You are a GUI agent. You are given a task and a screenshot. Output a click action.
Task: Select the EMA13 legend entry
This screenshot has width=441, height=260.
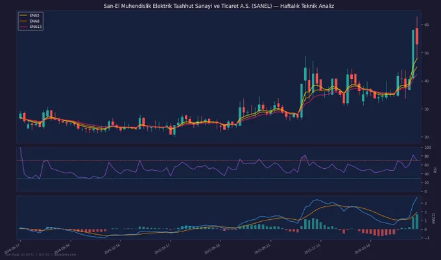pyautogui.click(x=31, y=27)
